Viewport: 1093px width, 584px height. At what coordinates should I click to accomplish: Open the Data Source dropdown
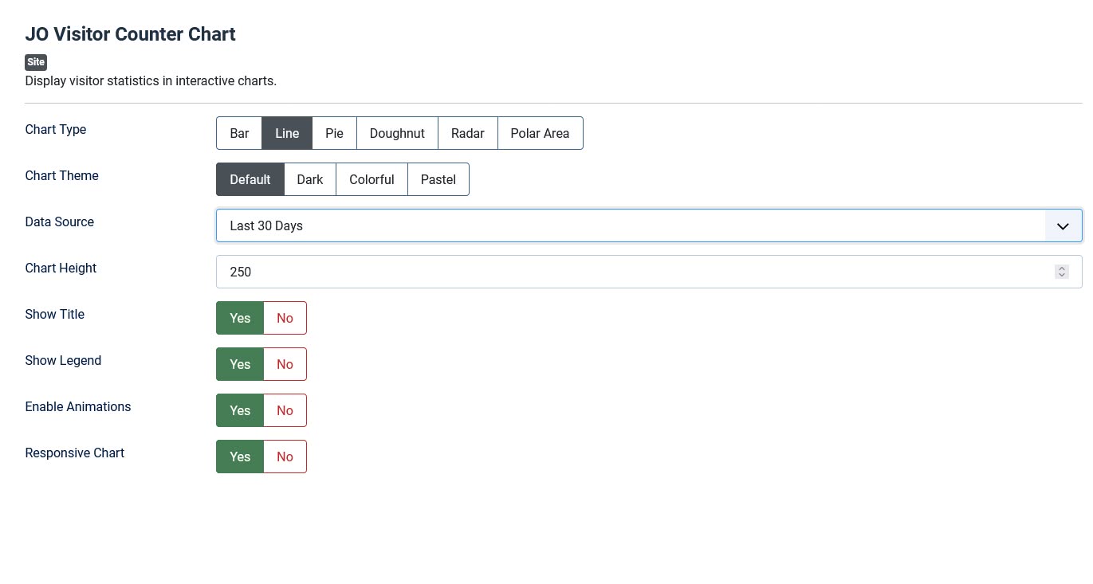(630, 225)
